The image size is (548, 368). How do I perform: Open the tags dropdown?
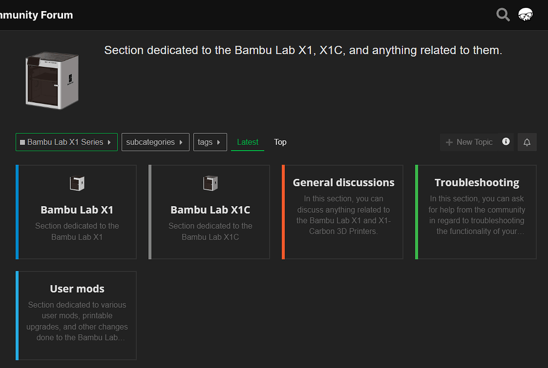tap(210, 142)
